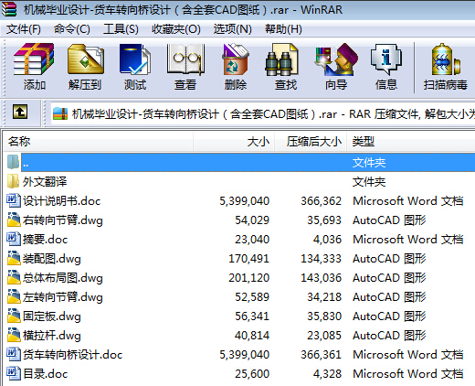475x386 pixels.
Task: Open the 工具(S) menu
Action: pyautogui.click(x=121, y=29)
